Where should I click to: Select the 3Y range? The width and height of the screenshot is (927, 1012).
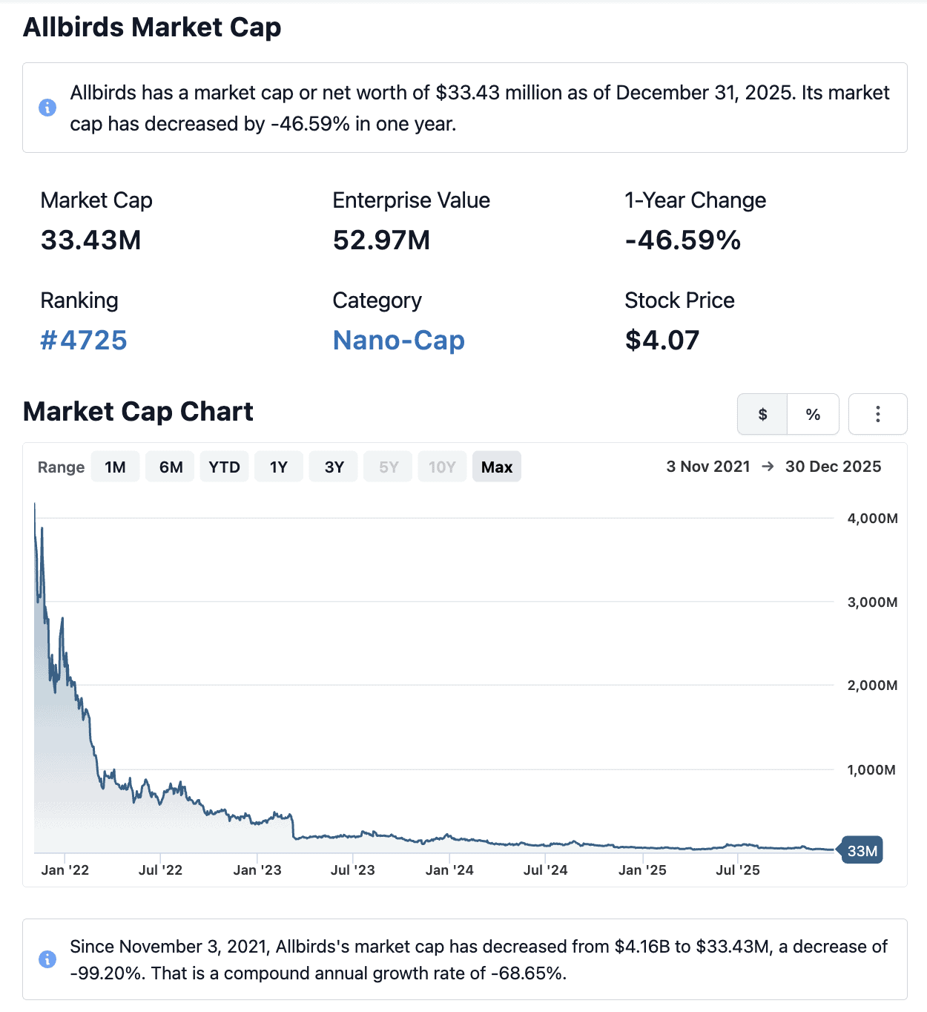pos(334,467)
